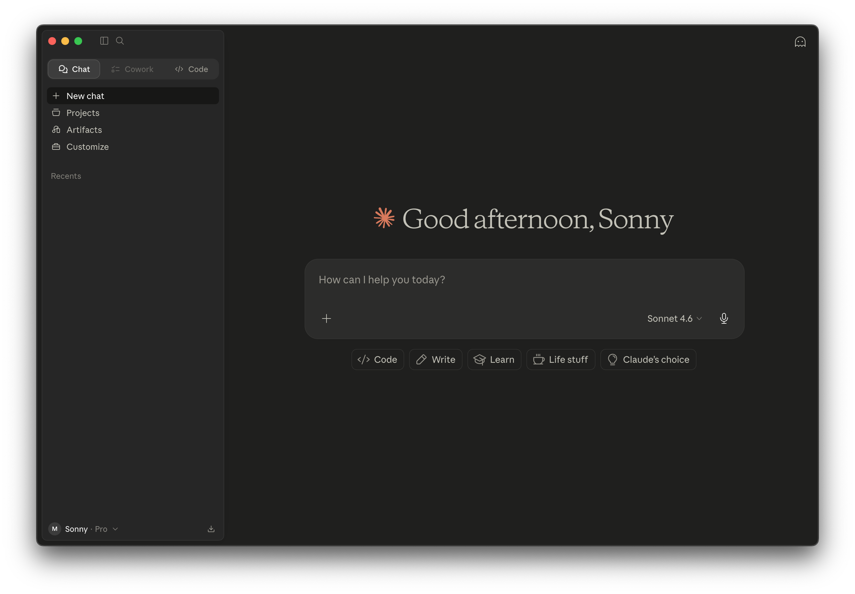Open Customize in the sidebar
855x594 pixels.
(133, 147)
